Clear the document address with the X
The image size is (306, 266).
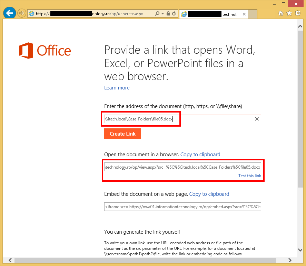click(257, 119)
